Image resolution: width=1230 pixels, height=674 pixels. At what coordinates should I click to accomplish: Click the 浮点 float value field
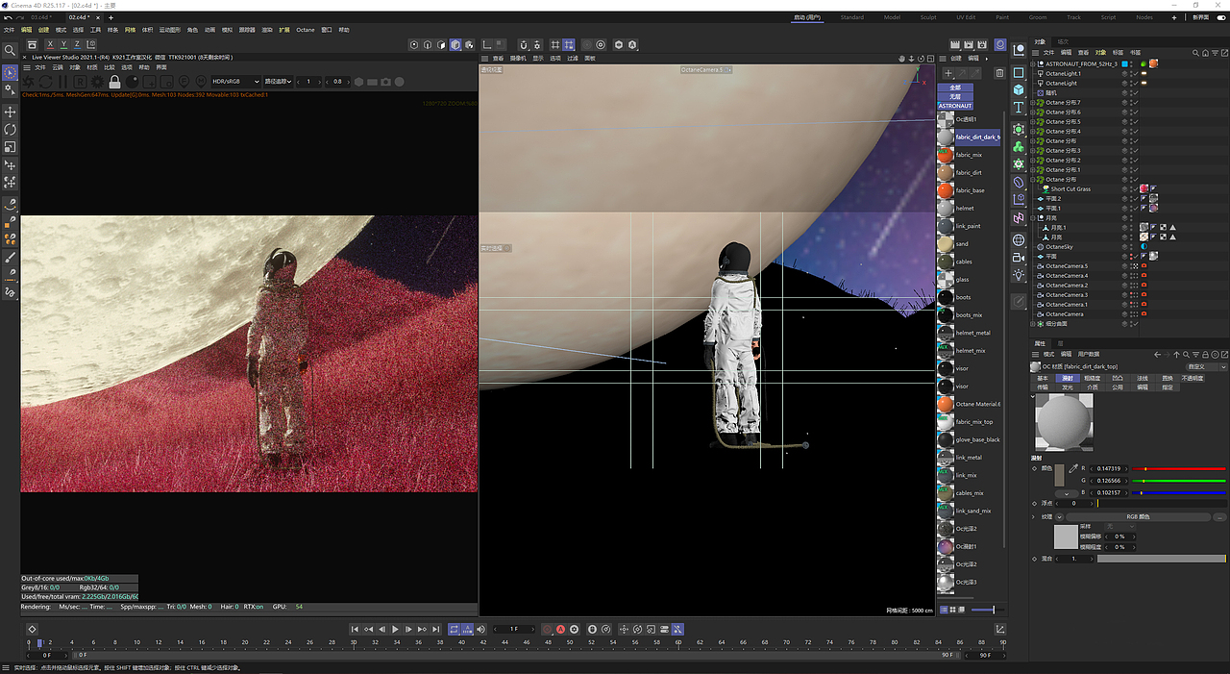tap(1076, 503)
